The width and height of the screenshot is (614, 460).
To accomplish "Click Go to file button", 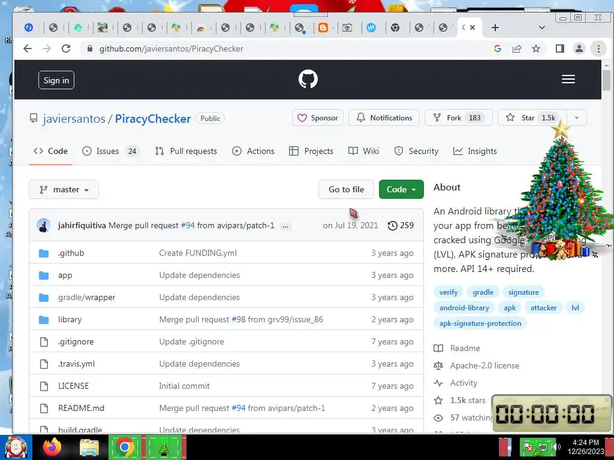I will click(346, 189).
